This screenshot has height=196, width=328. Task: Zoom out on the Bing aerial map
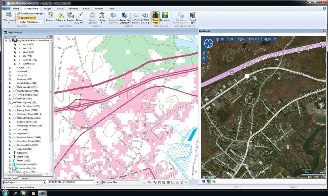[x=204, y=59]
